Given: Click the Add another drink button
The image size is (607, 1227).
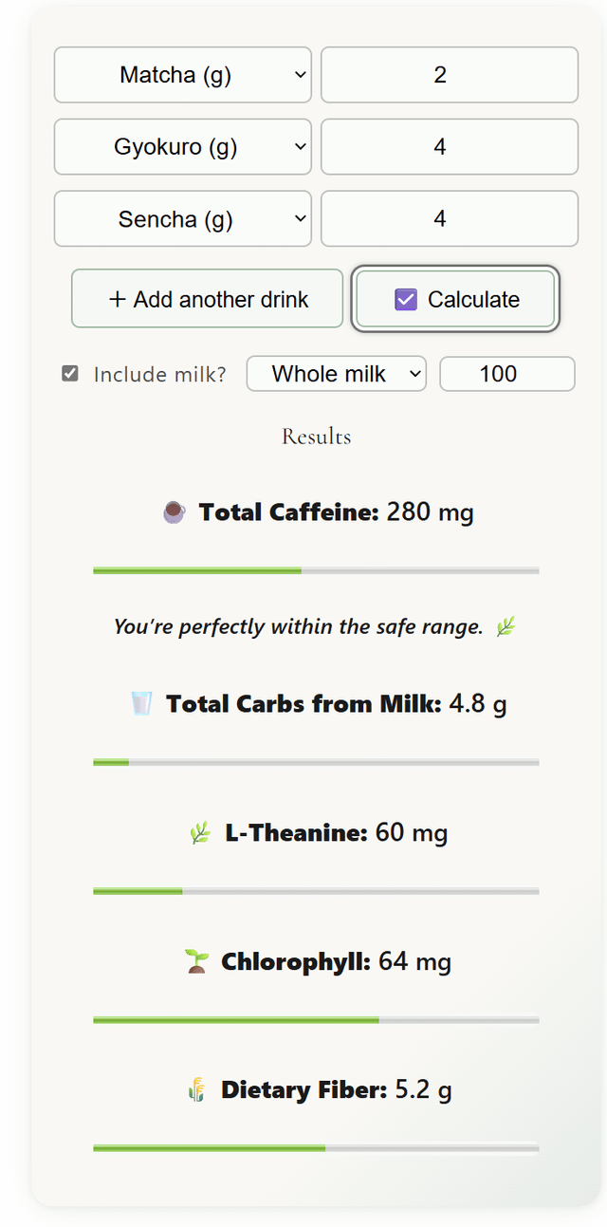Looking at the screenshot, I should 208,300.
